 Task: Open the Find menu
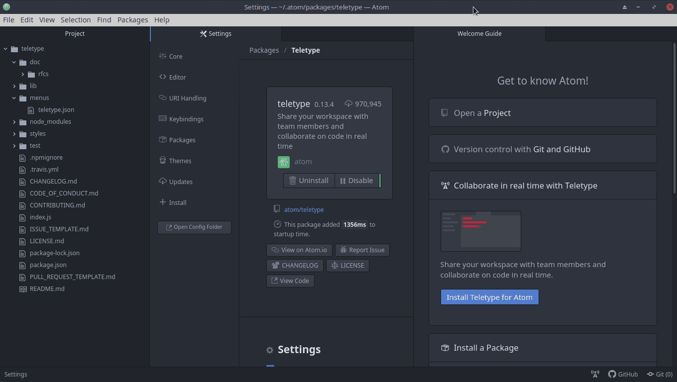pos(104,20)
